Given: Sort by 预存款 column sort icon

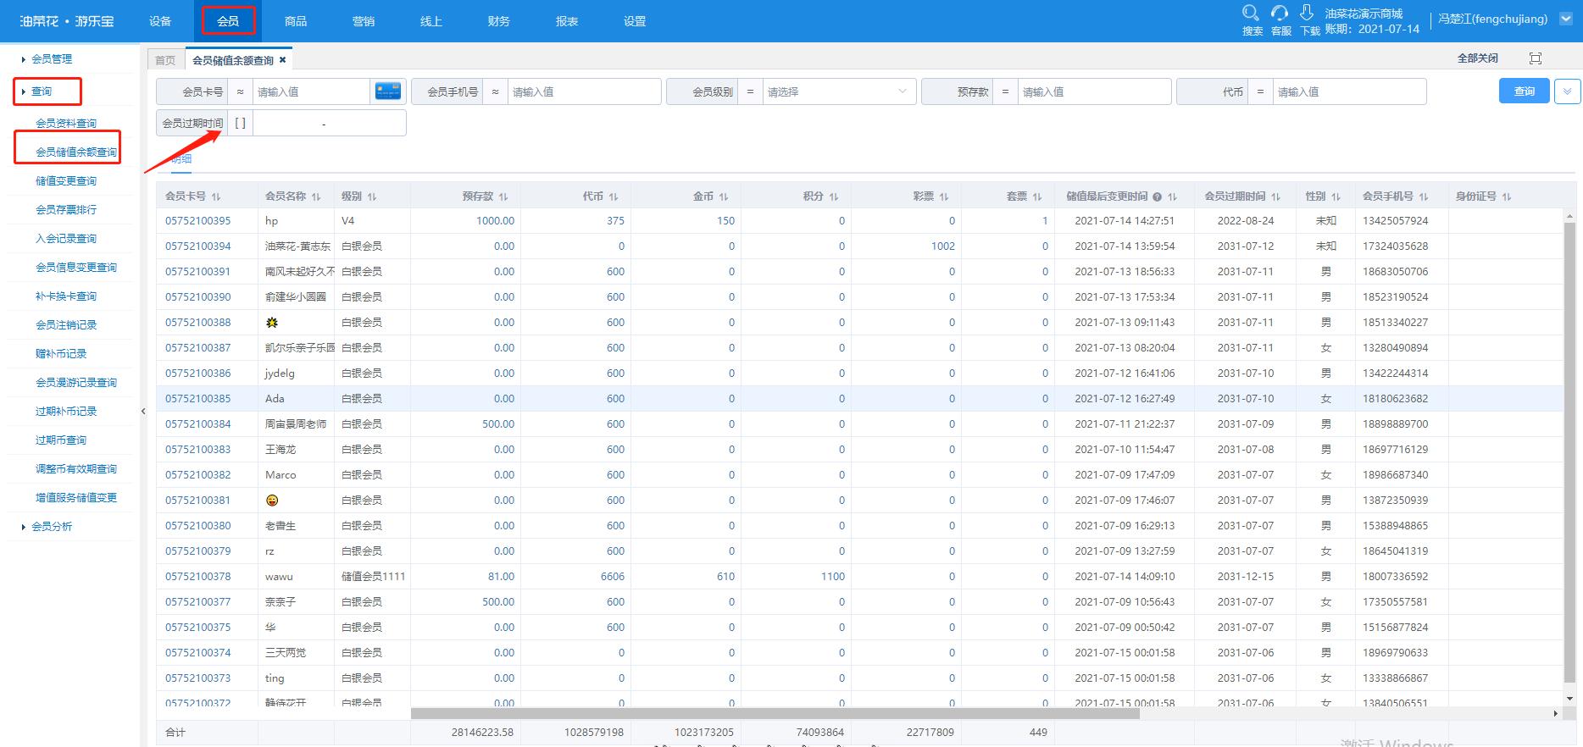Looking at the screenshot, I should click(x=503, y=196).
